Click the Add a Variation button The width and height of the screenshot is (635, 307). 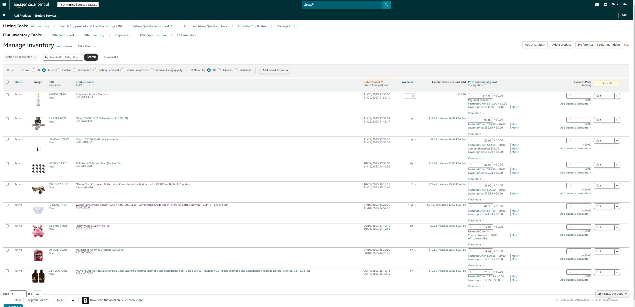click(x=535, y=45)
